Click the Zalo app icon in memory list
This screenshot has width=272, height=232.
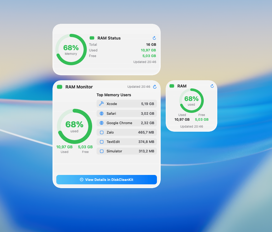click(x=102, y=132)
